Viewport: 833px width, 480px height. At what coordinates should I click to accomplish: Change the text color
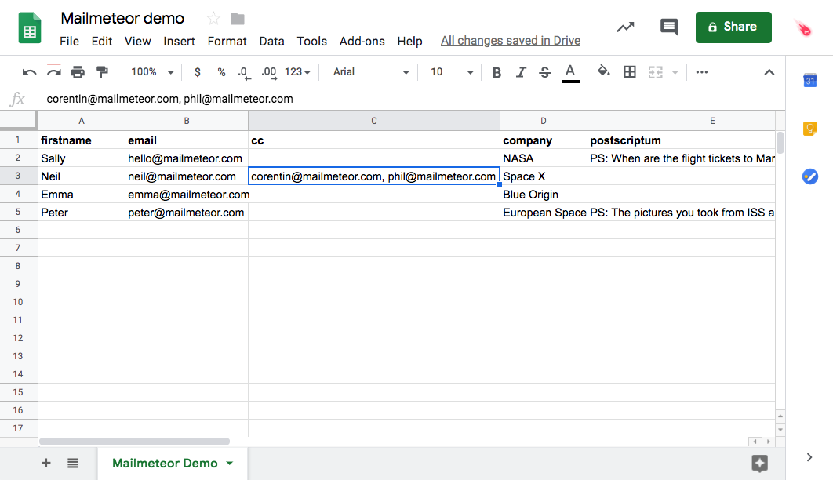570,72
